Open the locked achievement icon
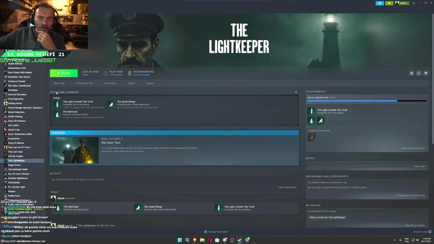Screen dimensions: 434x244 tap(311, 137)
